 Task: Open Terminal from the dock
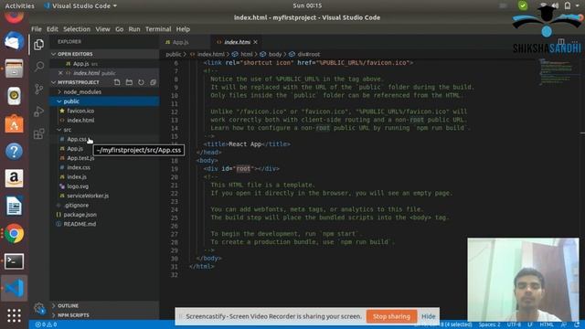[x=15, y=261]
